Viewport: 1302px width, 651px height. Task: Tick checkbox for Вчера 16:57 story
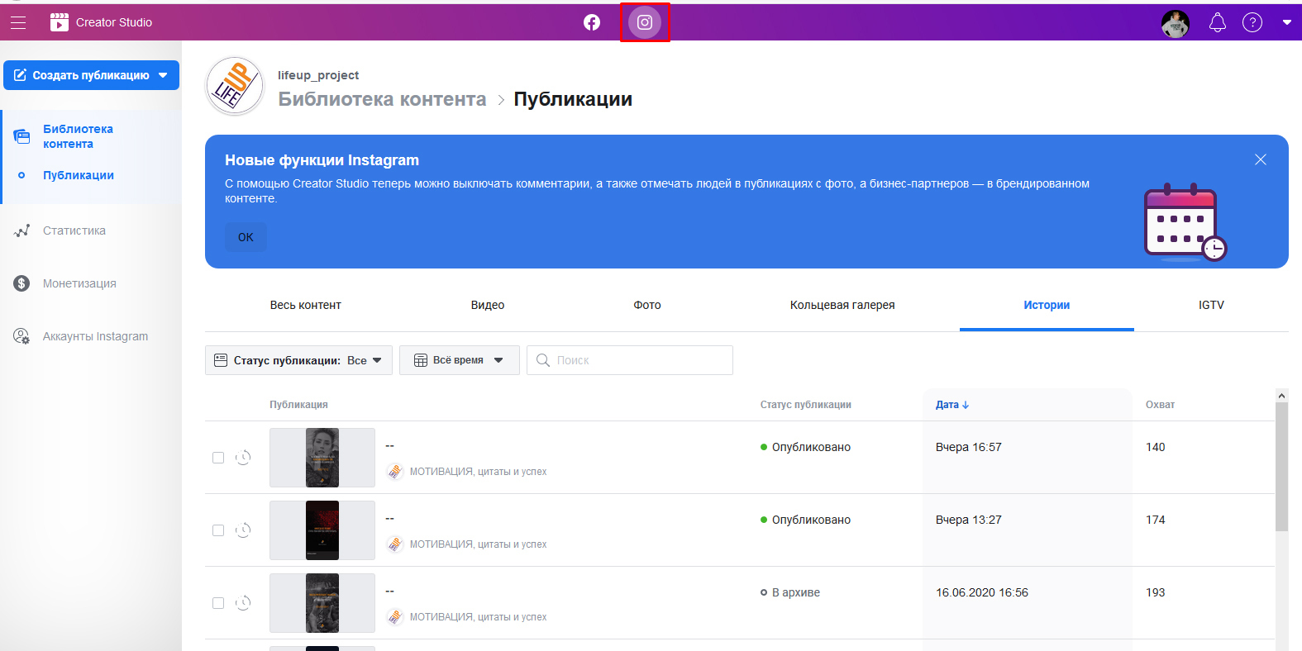click(218, 458)
